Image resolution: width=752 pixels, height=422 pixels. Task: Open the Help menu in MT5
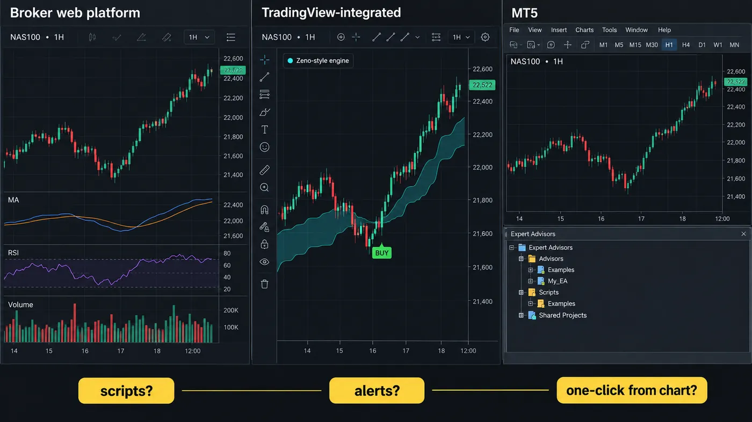[x=664, y=30]
